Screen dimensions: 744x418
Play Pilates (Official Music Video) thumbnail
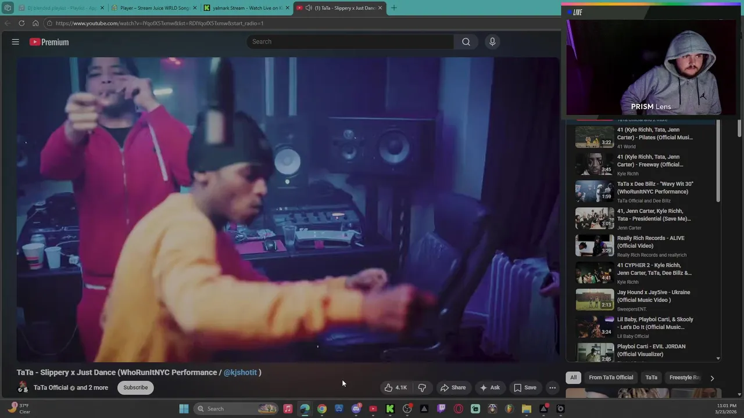595,137
